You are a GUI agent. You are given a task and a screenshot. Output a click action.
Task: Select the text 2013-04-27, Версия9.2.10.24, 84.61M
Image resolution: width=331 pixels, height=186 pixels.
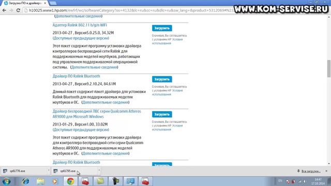(84, 84)
